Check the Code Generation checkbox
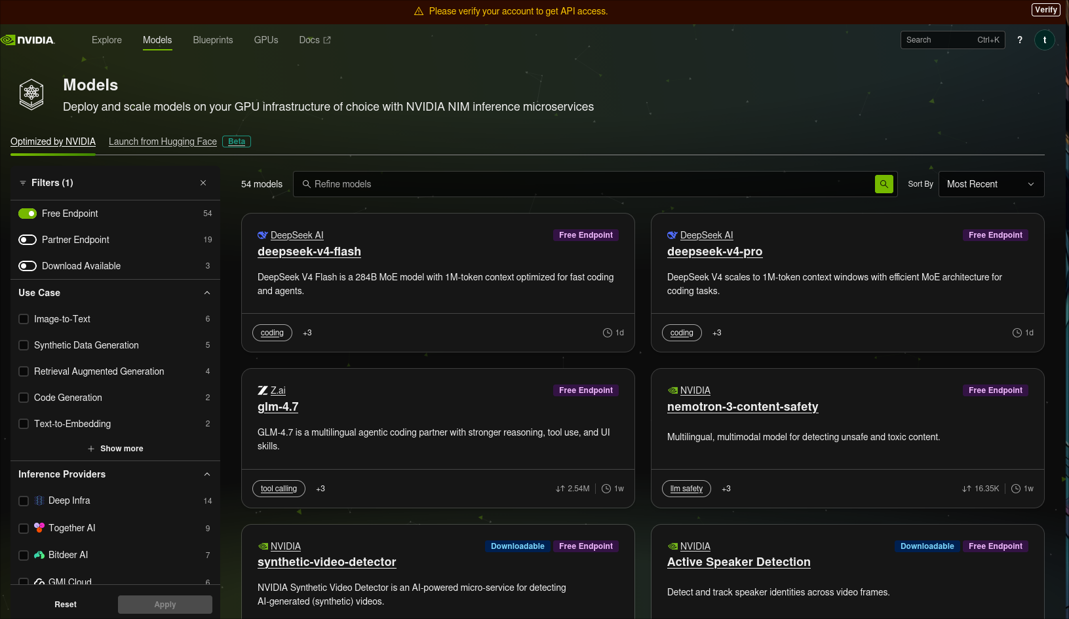This screenshot has height=619, width=1069. click(x=24, y=398)
